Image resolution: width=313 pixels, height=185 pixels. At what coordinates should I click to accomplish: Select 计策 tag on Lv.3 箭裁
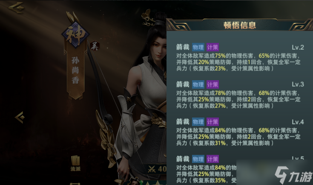click(212, 84)
